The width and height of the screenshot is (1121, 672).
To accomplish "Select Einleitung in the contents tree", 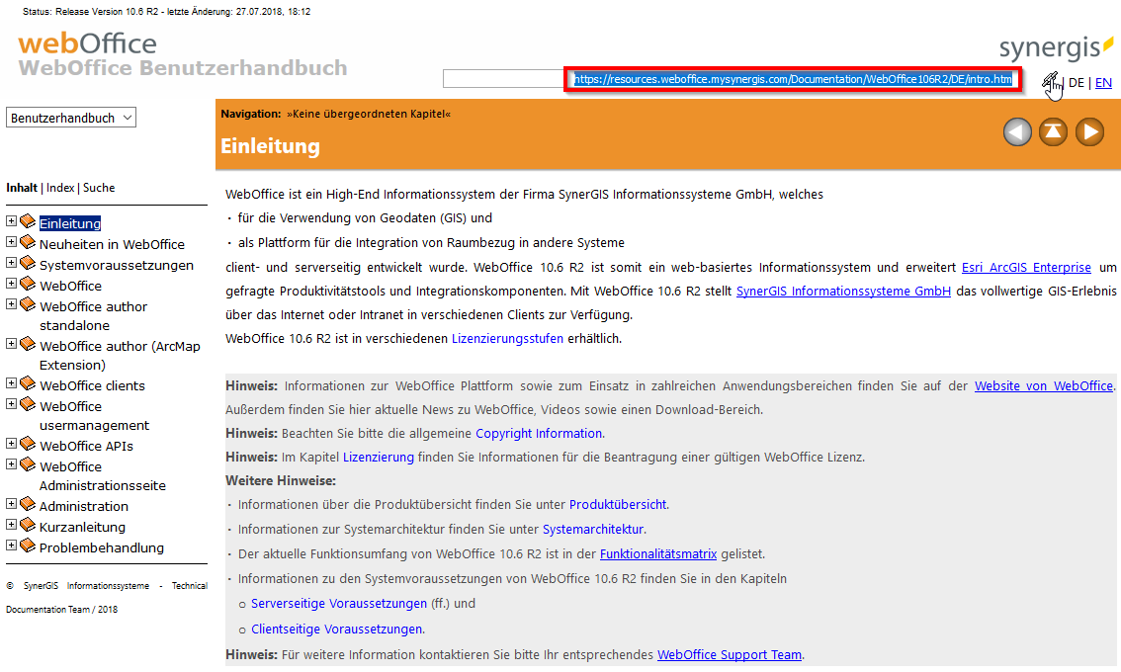I will 70,223.
